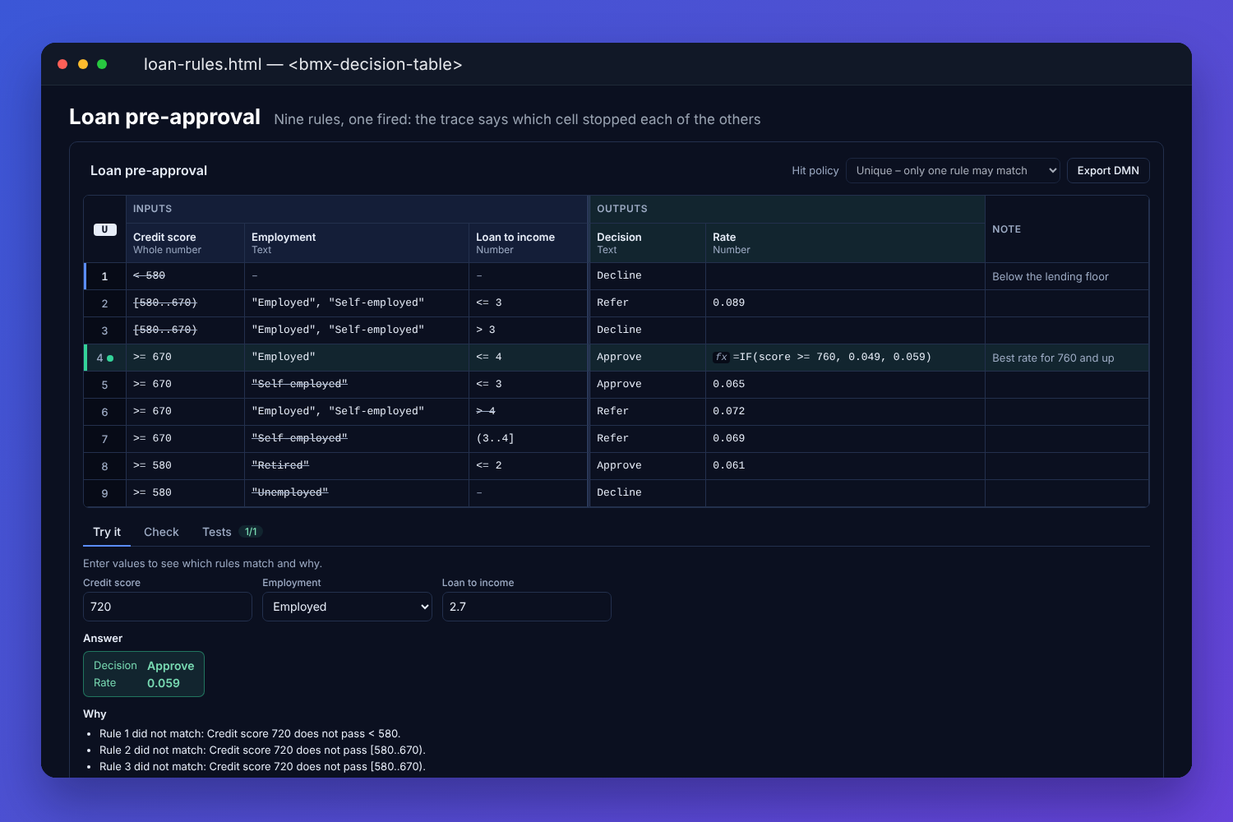This screenshot has width=1233, height=822.
Task: Open the Check tab
Action: pos(161,532)
